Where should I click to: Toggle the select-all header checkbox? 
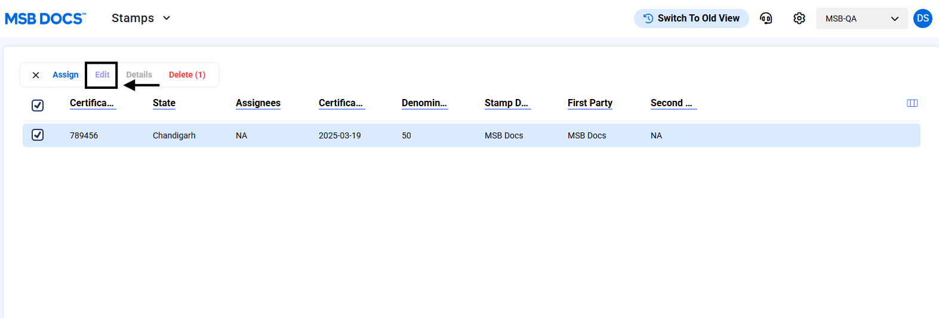coord(38,106)
